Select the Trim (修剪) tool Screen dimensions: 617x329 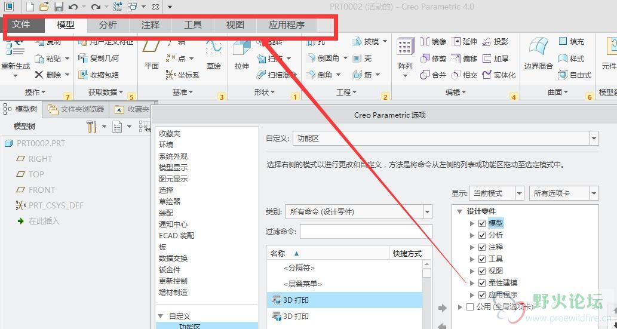[x=433, y=59]
